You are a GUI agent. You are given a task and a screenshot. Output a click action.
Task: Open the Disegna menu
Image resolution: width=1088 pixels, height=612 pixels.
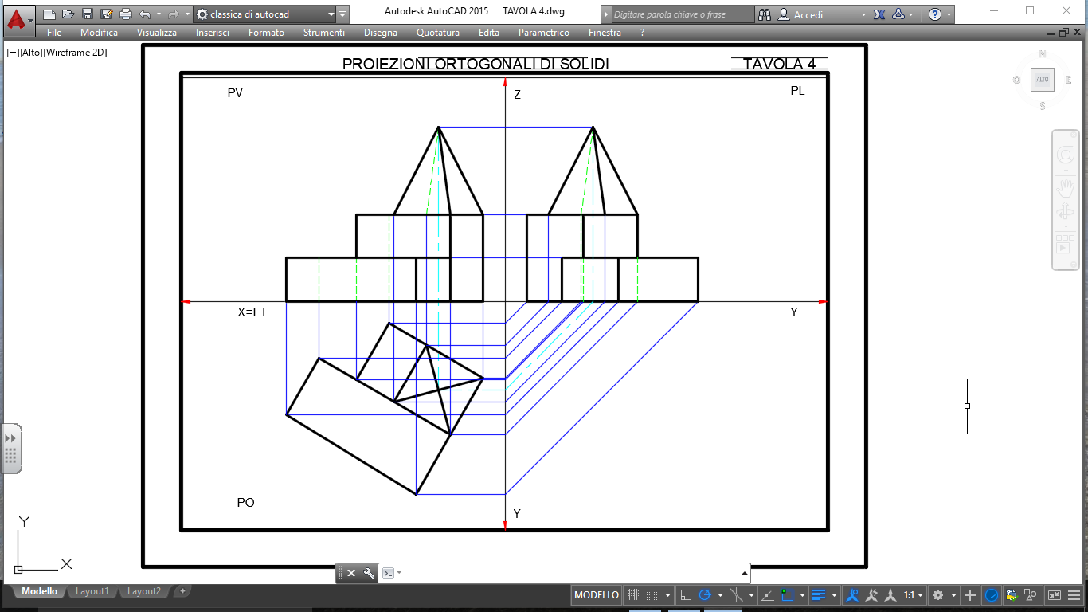point(381,33)
